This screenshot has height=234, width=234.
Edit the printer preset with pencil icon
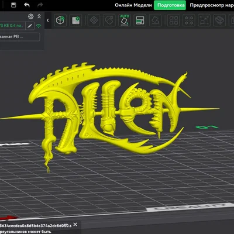(30, 26)
